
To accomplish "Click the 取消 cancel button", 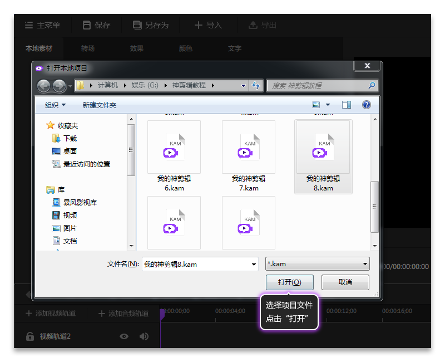I will click(345, 282).
